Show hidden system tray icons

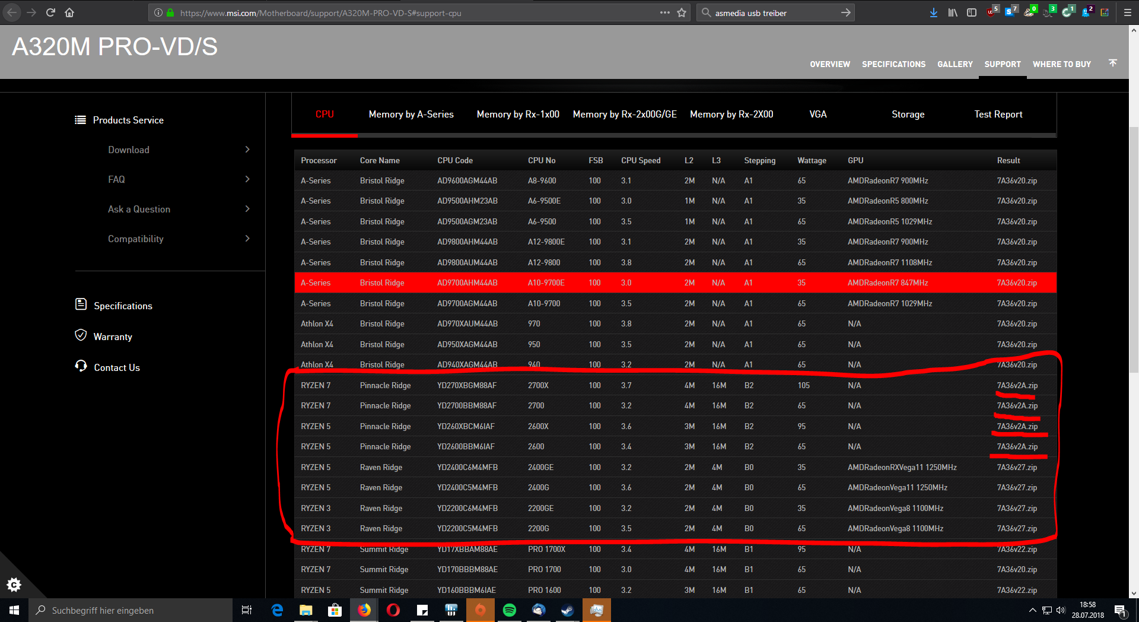1033,610
